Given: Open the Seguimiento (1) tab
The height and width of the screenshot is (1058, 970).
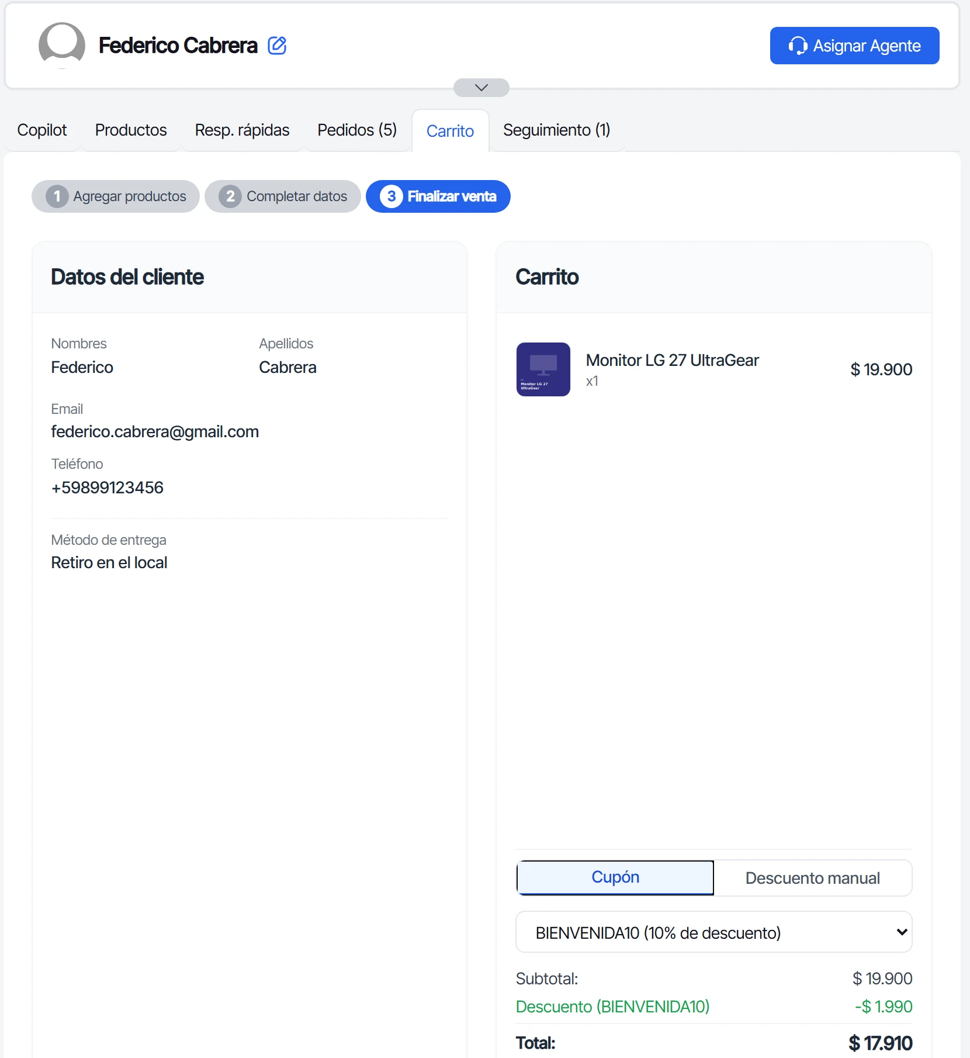Looking at the screenshot, I should coord(556,130).
